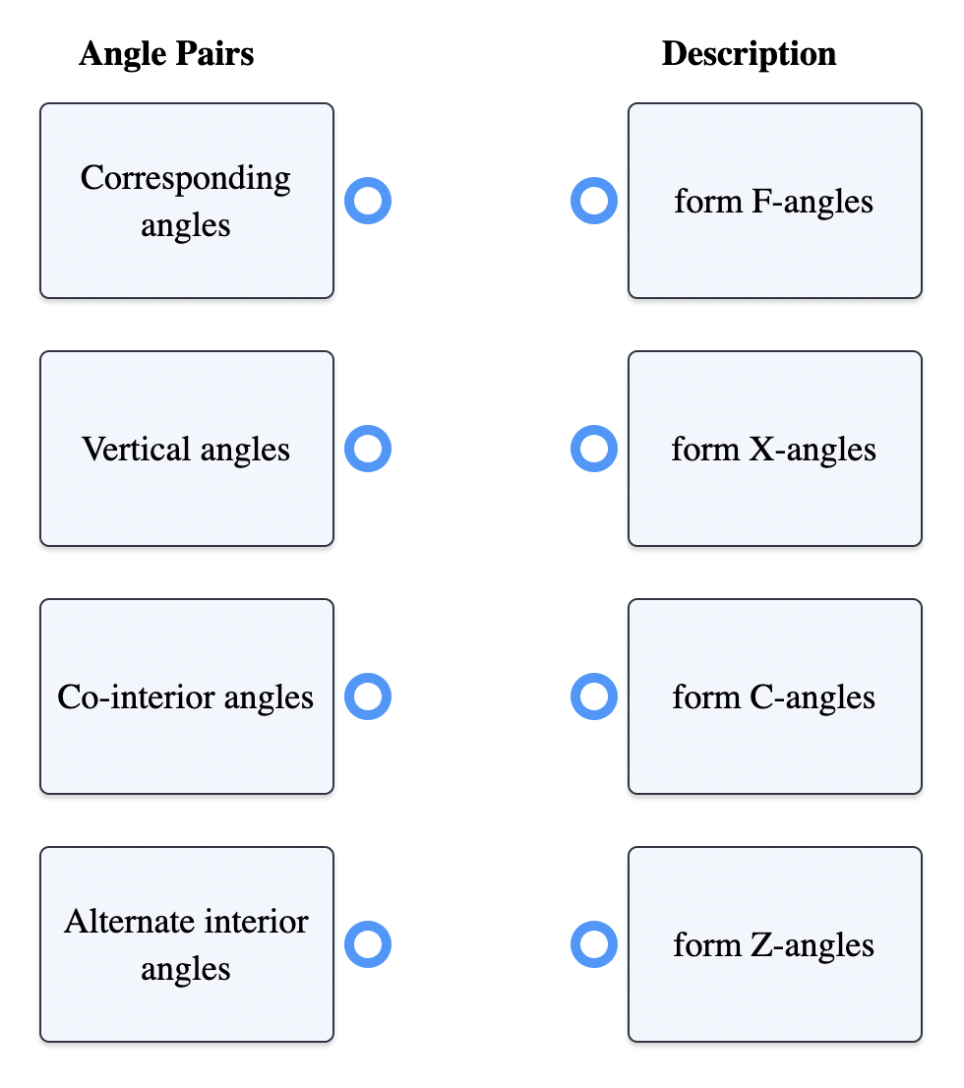Click the form F-angles card
Image resolution: width=964 pixels, height=1088 pixels.
click(774, 201)
